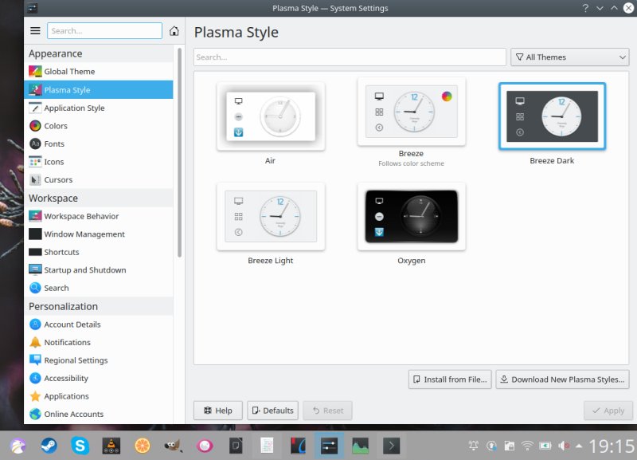Open Skype from the taskbar

coord(80,445)
